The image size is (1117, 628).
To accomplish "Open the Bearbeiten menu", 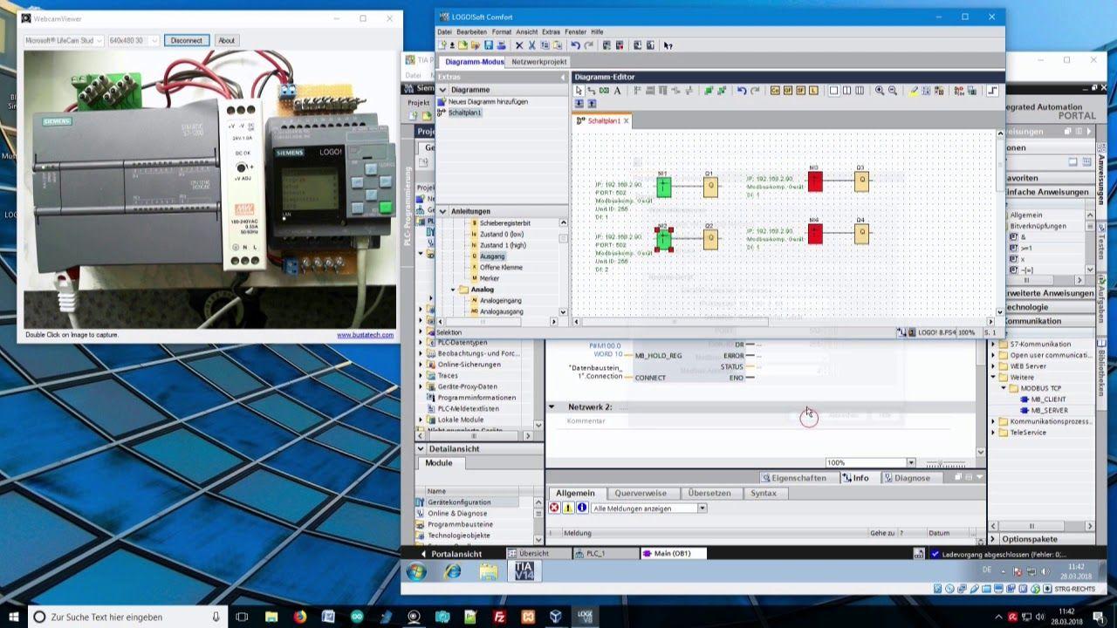I will 472,32.
